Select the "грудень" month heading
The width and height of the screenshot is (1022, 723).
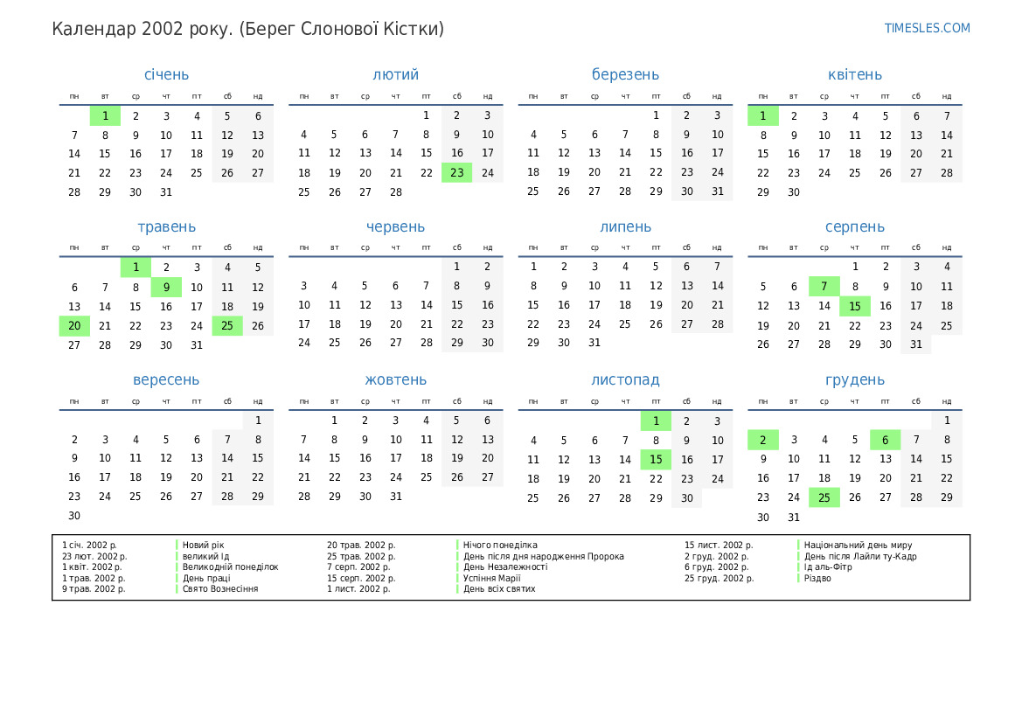click(x=854, y=379)
